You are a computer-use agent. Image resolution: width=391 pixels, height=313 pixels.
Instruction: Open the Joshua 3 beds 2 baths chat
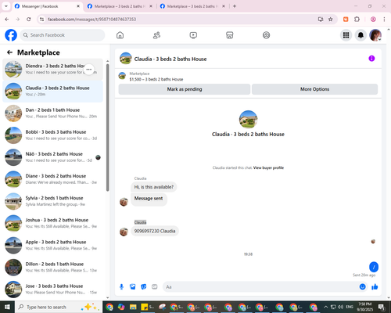[x=52, y=223]
